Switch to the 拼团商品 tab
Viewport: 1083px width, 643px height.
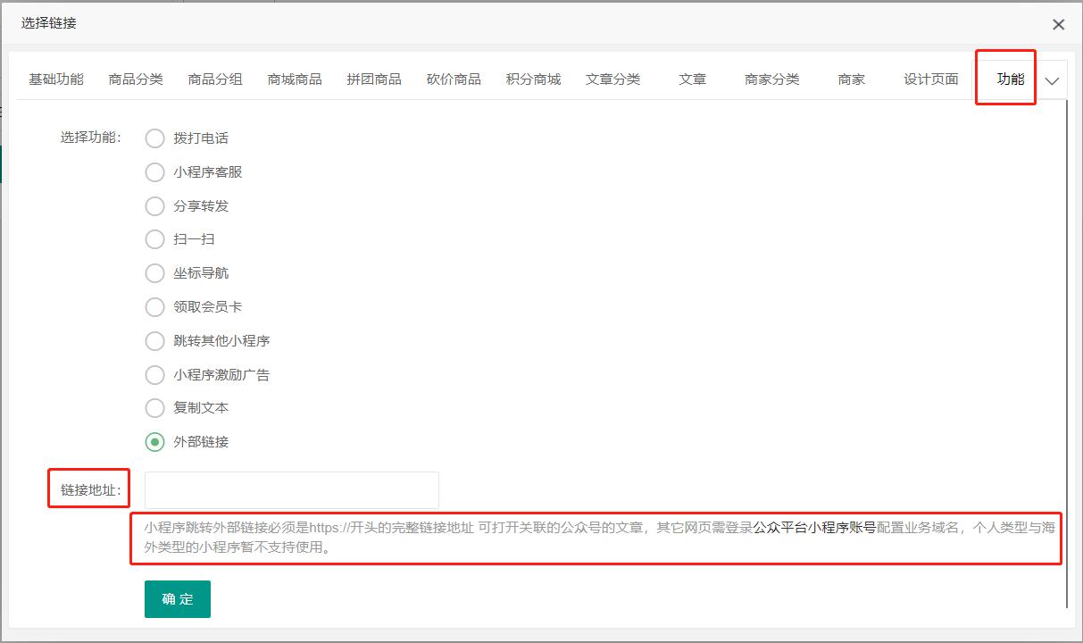374,79
